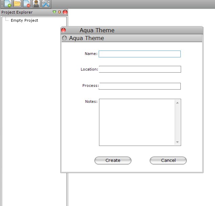Click the Create button
This screenshot has height=206, width=215.
tap(113, 161)
